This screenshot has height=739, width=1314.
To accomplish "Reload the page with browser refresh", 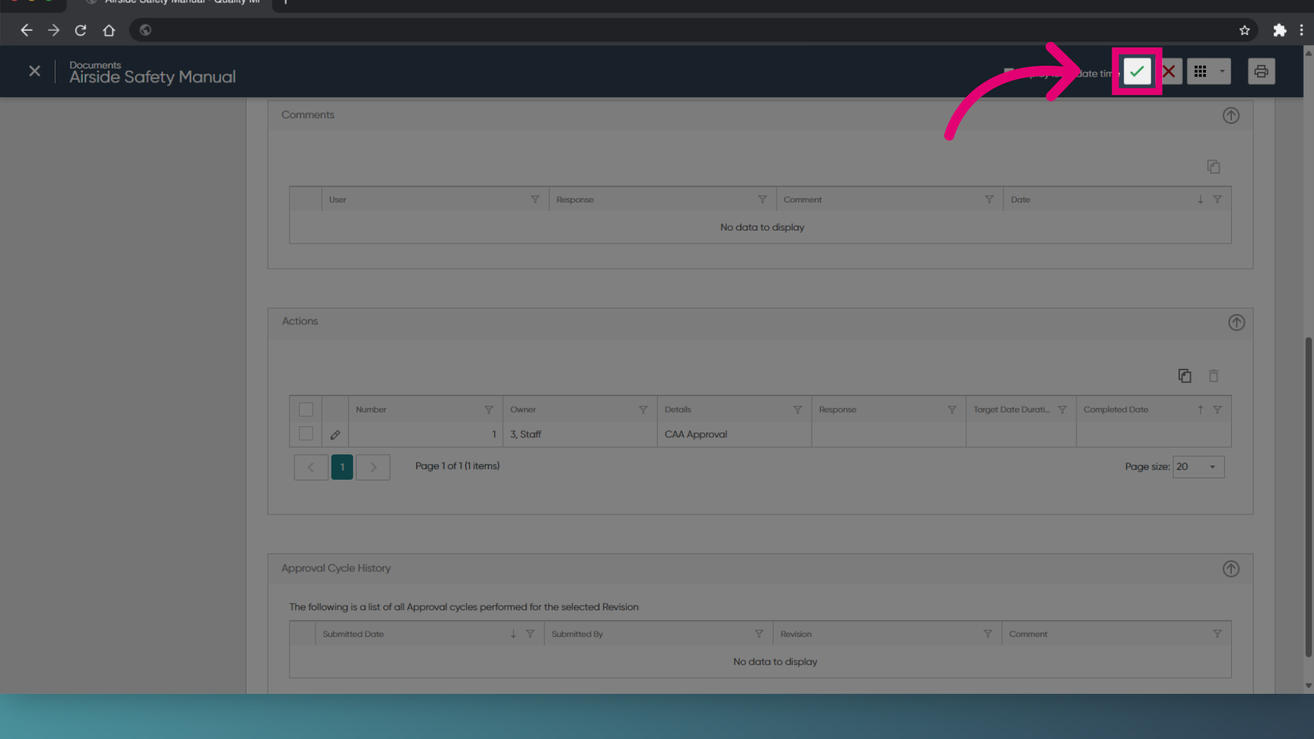I will tap(81, 30).
